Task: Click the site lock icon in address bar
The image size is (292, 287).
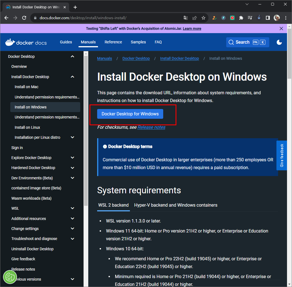Action: pyautogui.click(x=35, y=18)
